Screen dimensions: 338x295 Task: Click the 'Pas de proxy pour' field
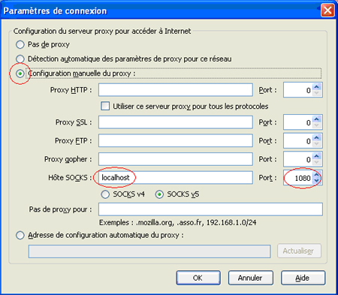210,209
